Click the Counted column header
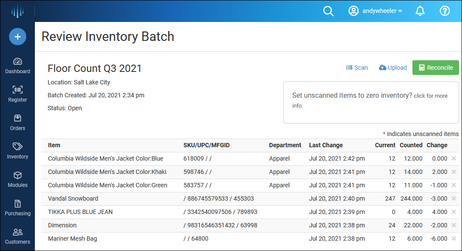This screenshot has height=251, width=462. [411, 145]
